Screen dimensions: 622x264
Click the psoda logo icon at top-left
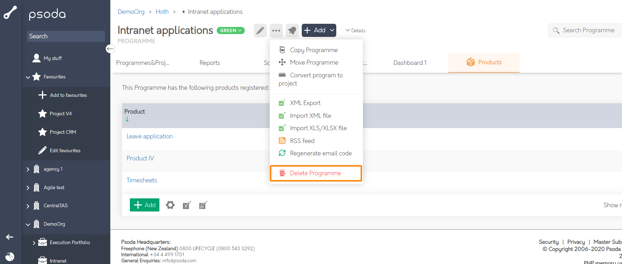tap(10, 12)
